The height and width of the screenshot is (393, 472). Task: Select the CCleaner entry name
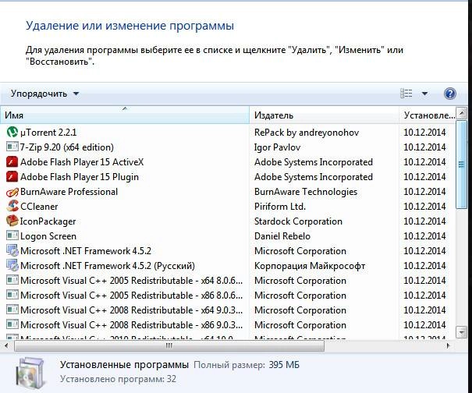(39, 207)
